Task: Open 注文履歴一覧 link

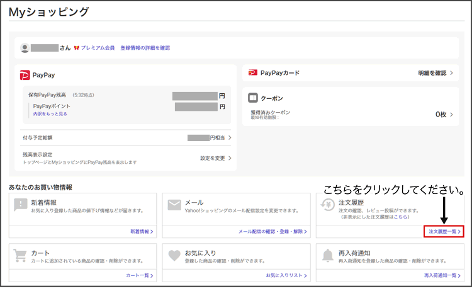Action: click(x=444, y=232)
